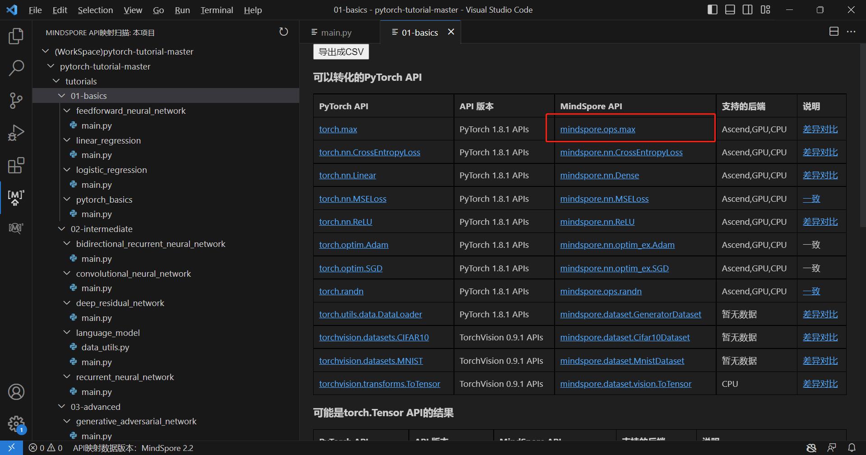Open the torch.randn link
The height and width of the screenshot is (455, 866).
pos(341,291)
